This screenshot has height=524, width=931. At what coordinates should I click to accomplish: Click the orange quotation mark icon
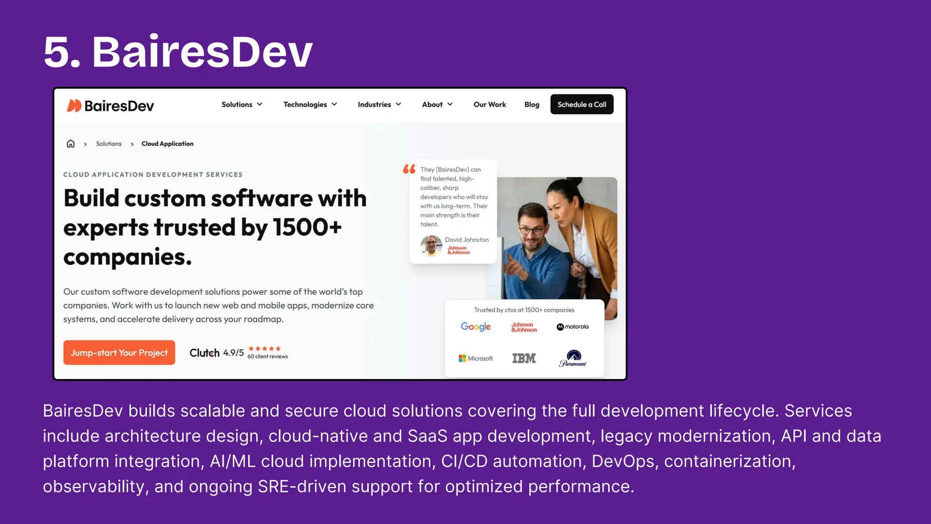tap(409, 169)
